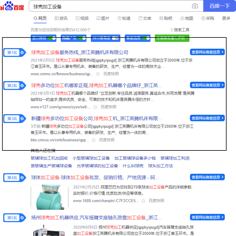This screenshot has width=236, height=236.
Task: Click 查看网站备案信息 for result 5
Action: coord(207,217)
